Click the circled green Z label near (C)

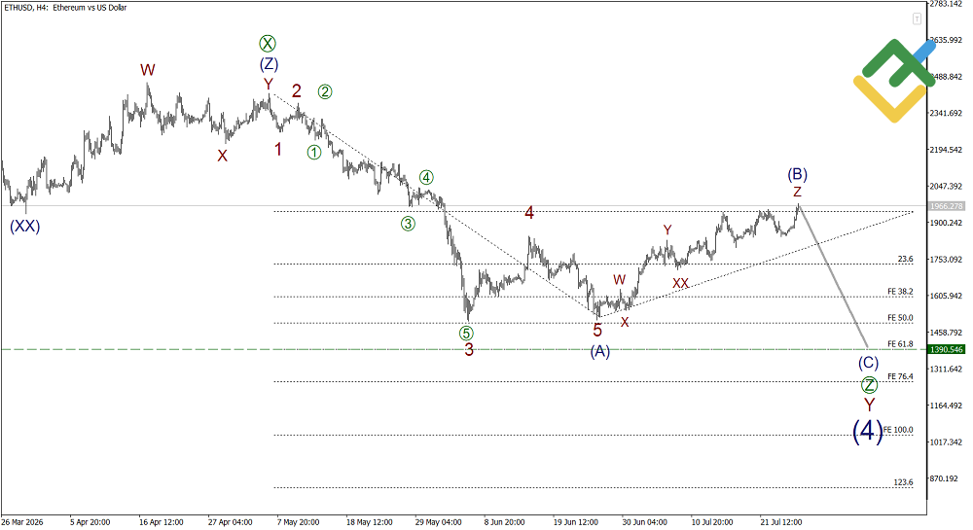pos(869,385)
